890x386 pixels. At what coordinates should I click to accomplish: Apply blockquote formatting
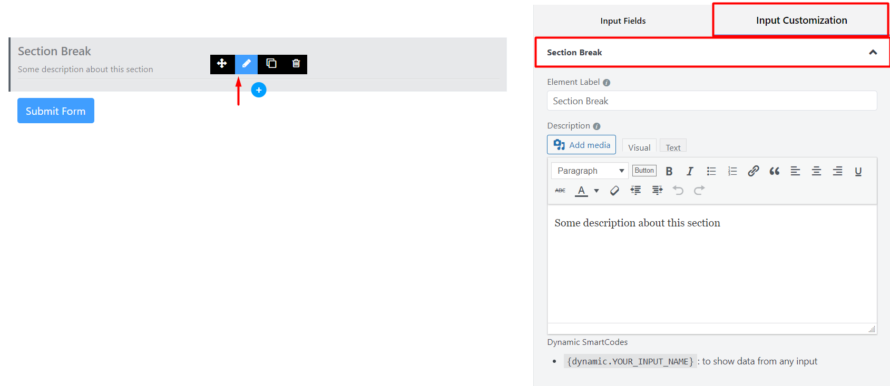click(774, 171)
